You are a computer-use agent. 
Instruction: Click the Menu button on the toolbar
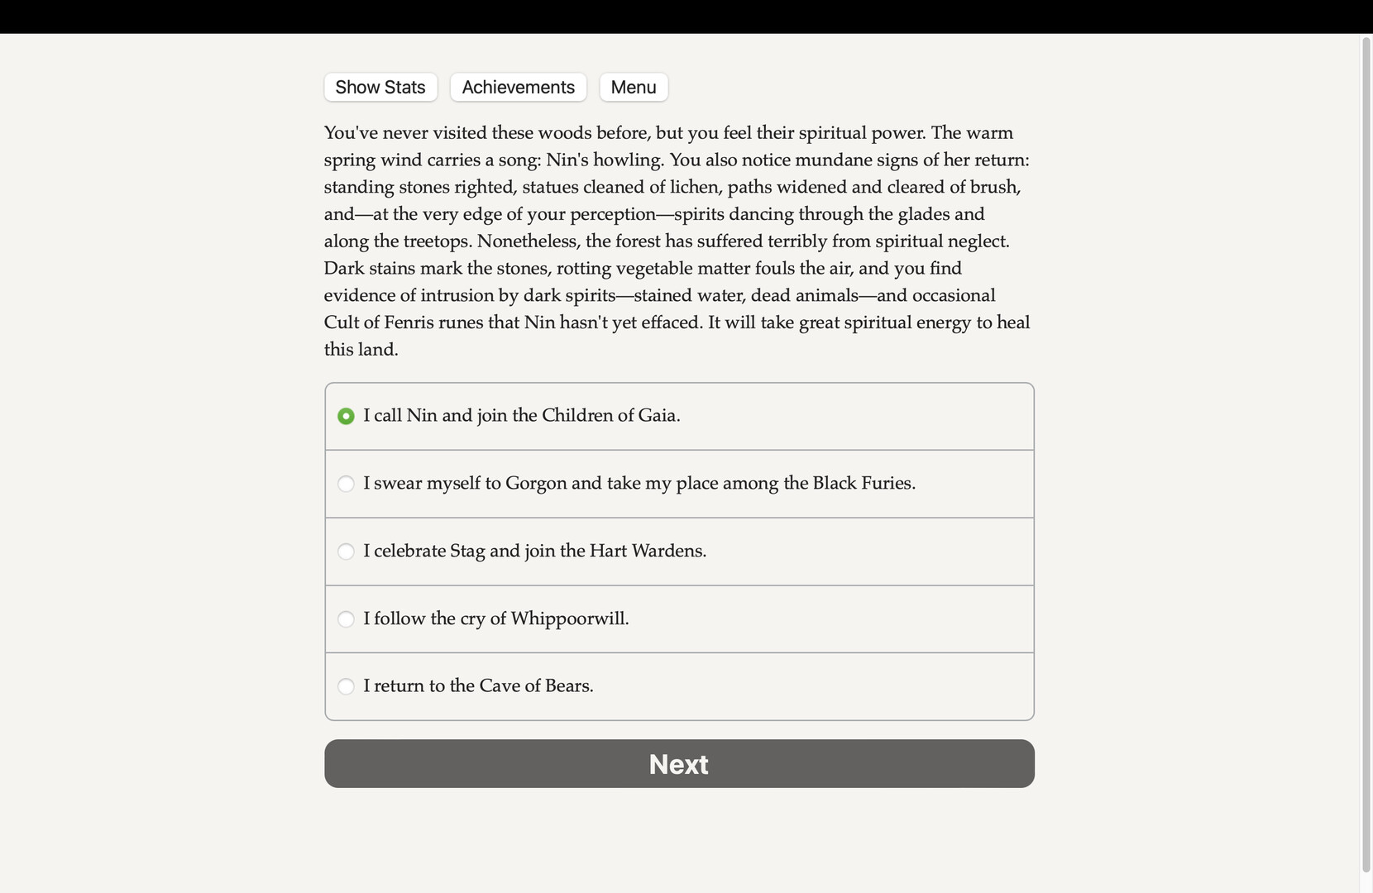pyautogui.click(x=633, y=87)
